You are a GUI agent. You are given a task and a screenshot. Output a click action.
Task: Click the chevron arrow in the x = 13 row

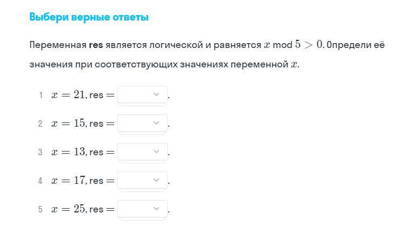coord(156,152)
